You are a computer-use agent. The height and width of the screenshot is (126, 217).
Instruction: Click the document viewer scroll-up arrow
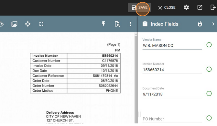click(x=136, y=34)
